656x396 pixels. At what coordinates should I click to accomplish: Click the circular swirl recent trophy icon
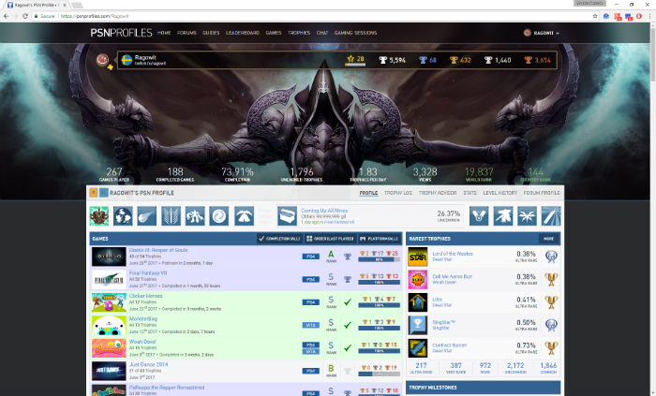click(219, 216)
